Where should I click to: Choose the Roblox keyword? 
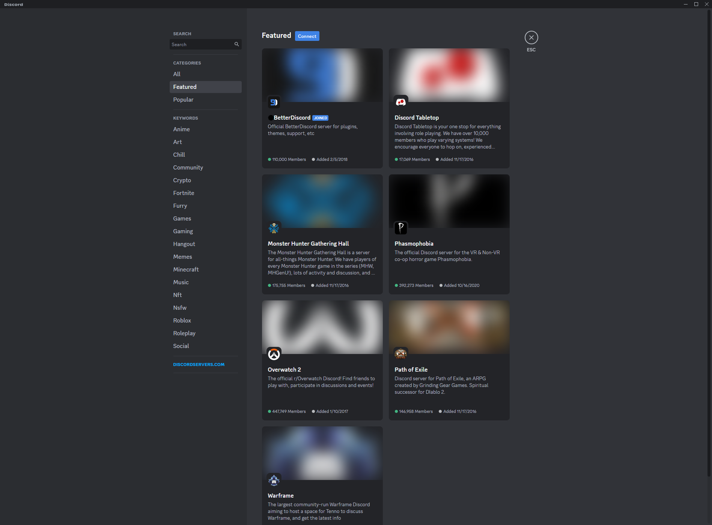click(x=205, y=321)
